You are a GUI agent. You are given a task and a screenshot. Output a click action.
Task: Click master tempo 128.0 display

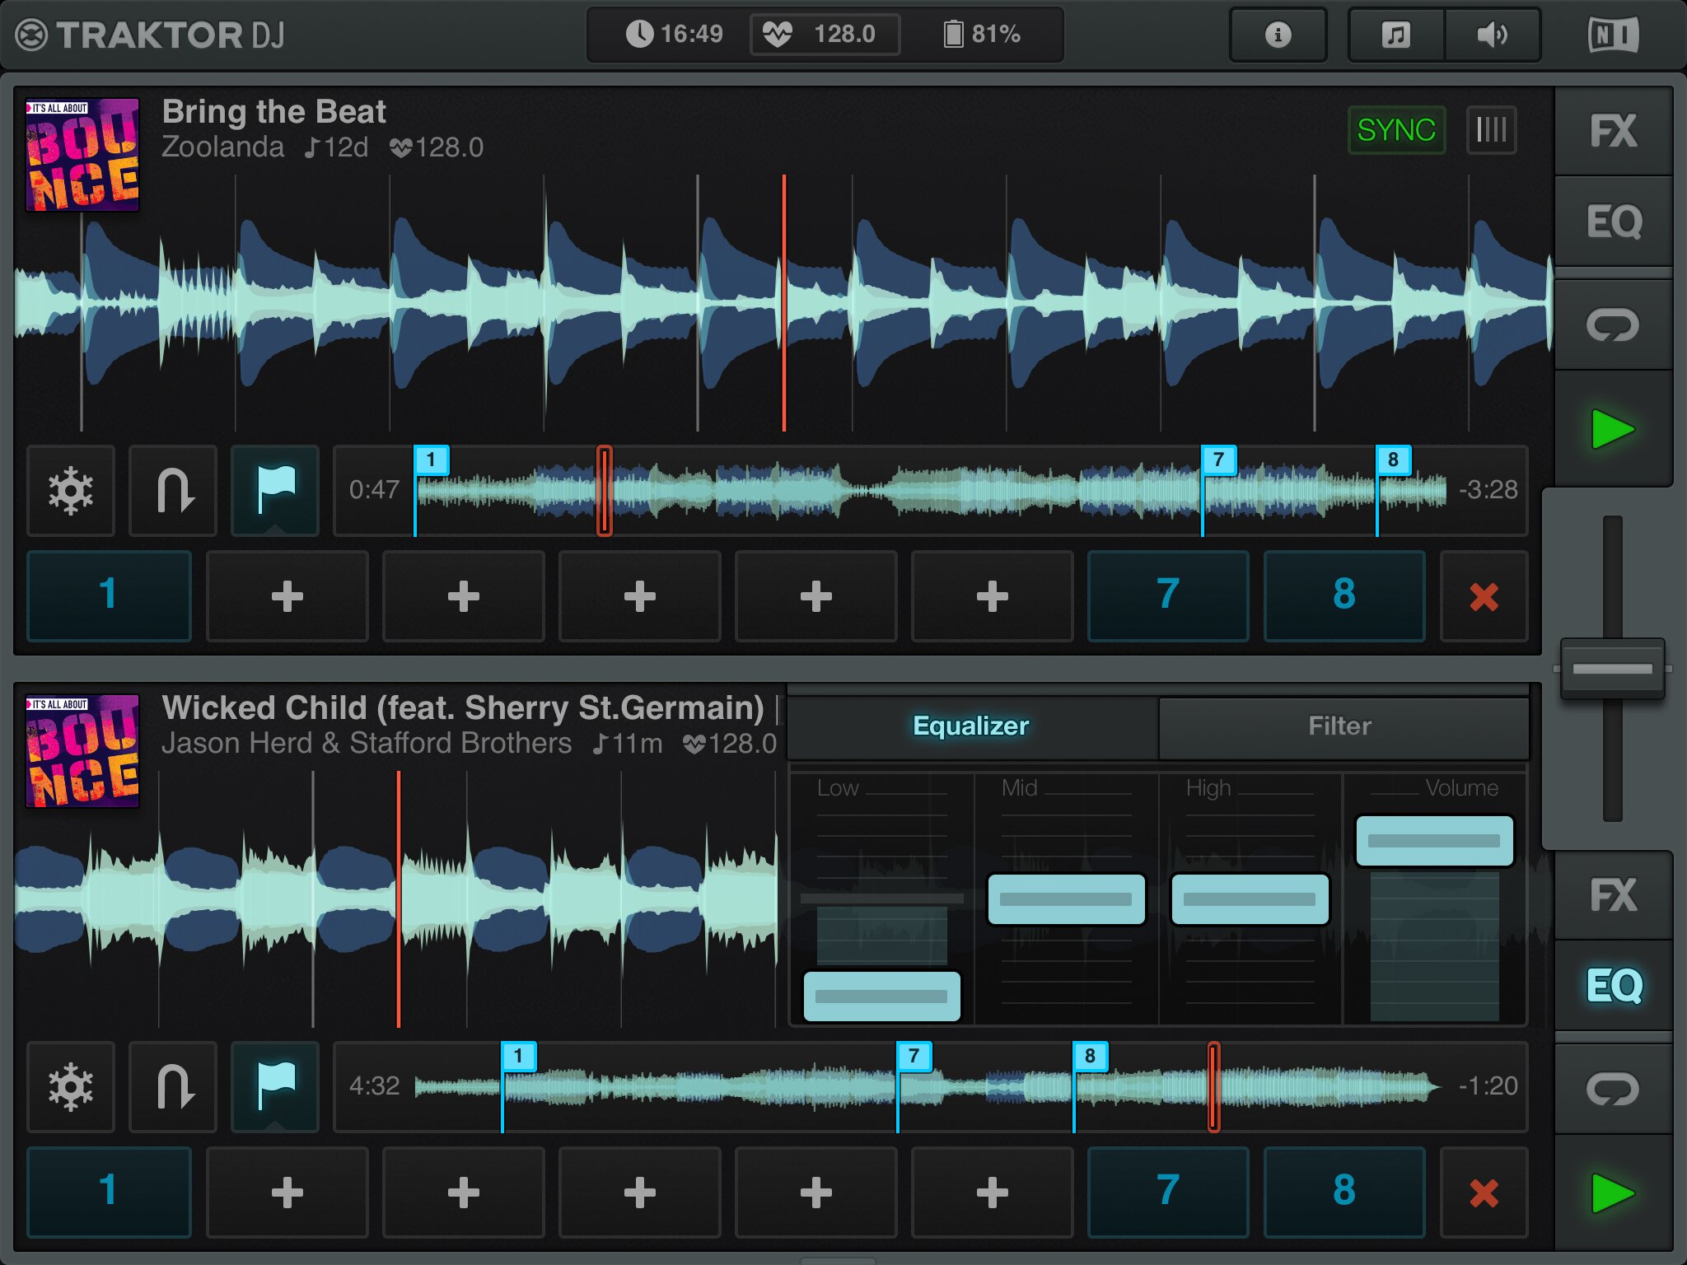tap(825, 35)
